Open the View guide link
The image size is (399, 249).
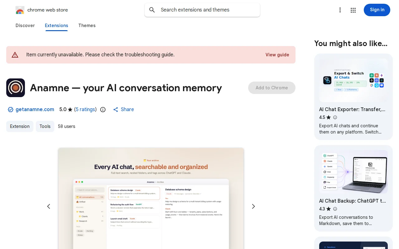click(277, 55)
